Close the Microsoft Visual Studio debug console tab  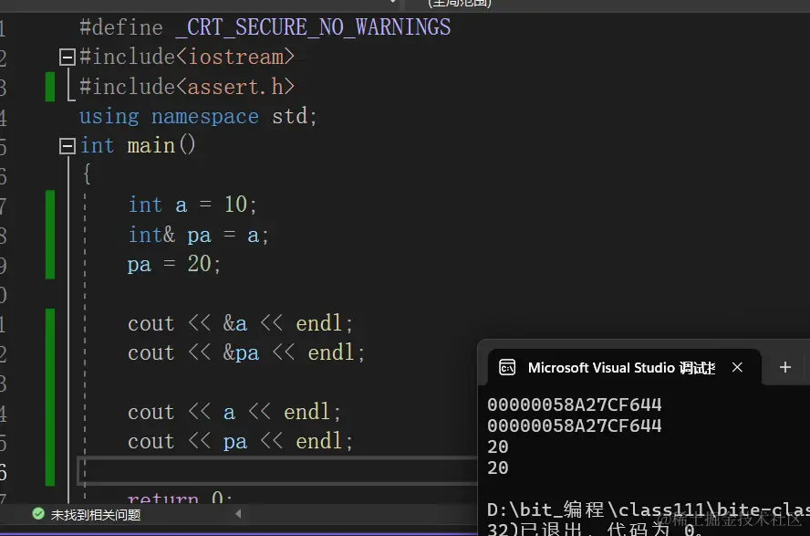coord(737,367)
